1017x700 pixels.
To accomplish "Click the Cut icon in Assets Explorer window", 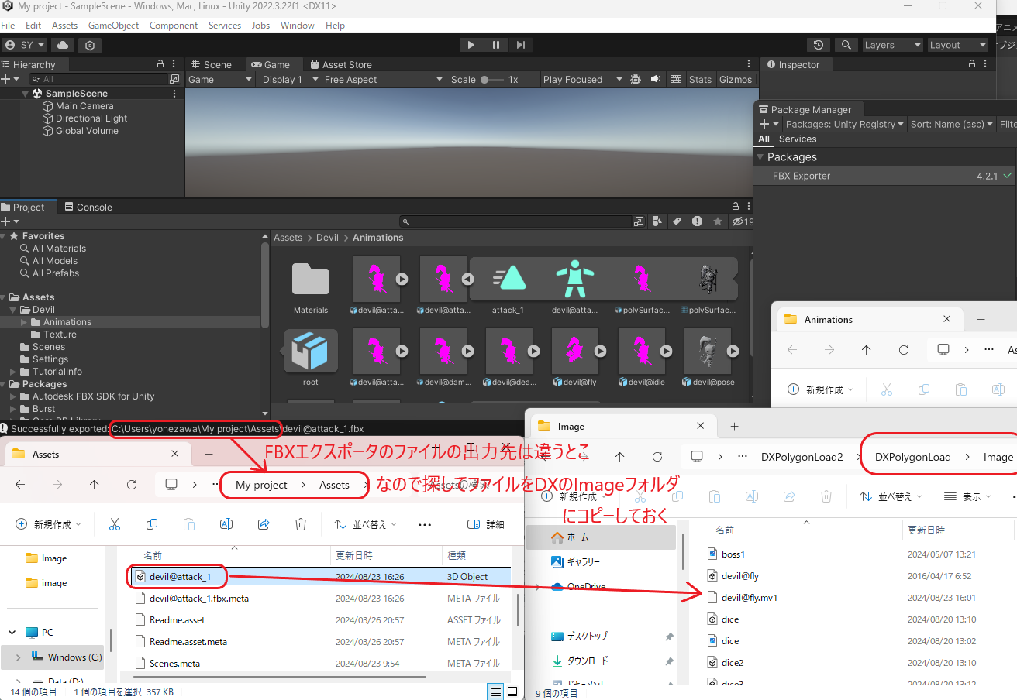I will (115, 524).
